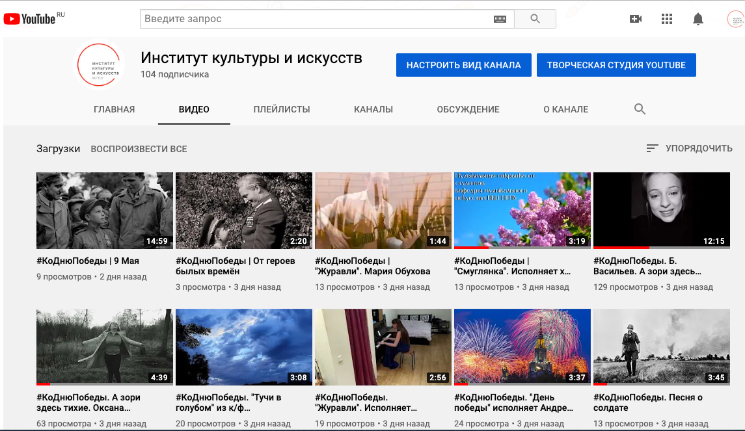Open the on-screen keyboard in the search bar
The width and height of the screenshot is (745, 431).
(x=500, y=19)
